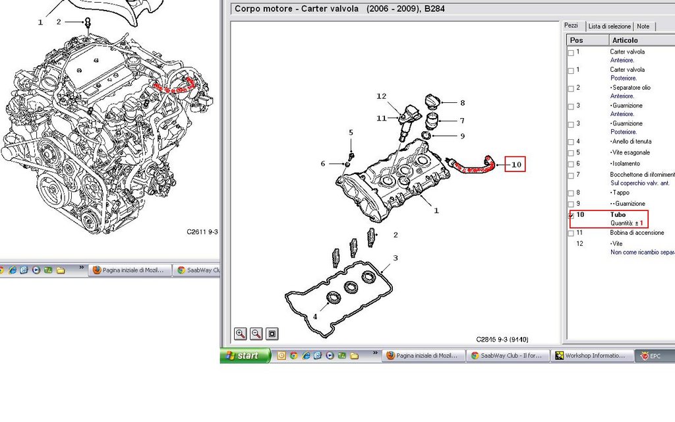This screenshot has height=422, width=675.
Task: Click the Pos column header
Action: click(588, 40)
